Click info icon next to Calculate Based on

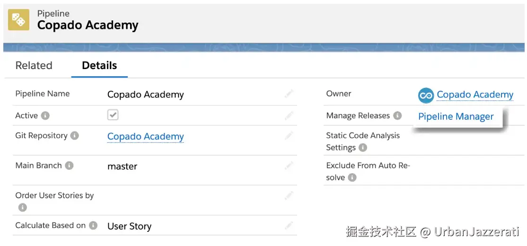(93, 226)
